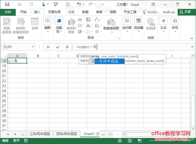
Task: Customize quick access toolbar dropdown
Action: [103, 4]
